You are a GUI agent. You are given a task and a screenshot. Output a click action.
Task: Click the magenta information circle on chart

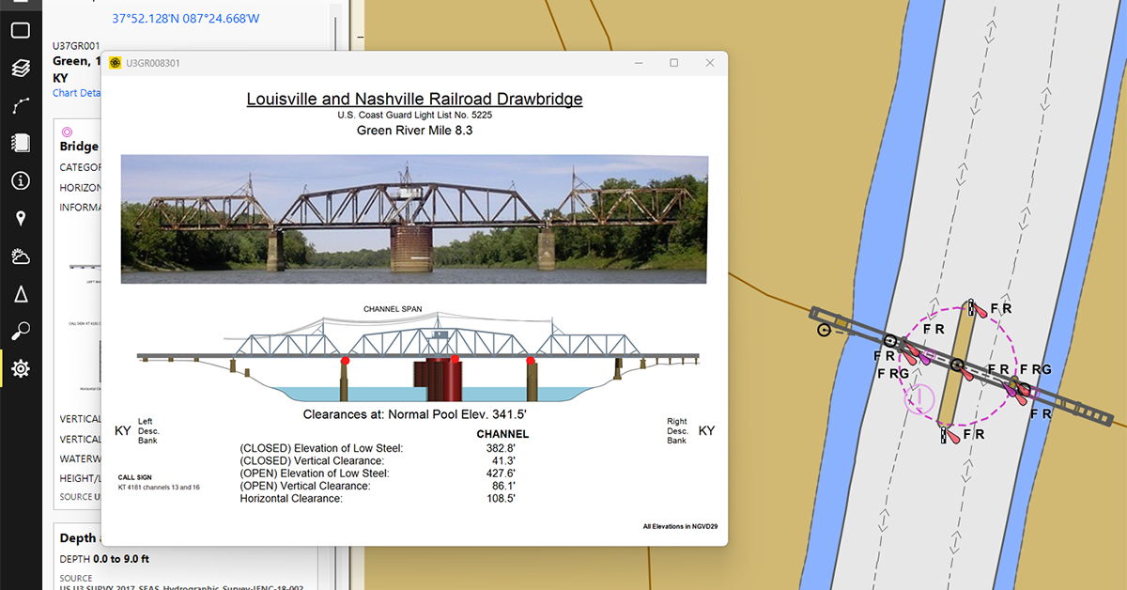coord(920,397)
